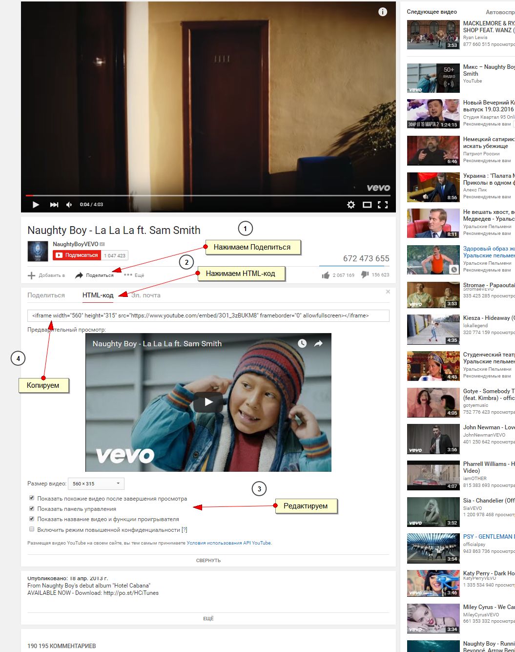Screen dimensions: 515x652
Task: Expand the description with ЕЩЁ
Action: 208,618
